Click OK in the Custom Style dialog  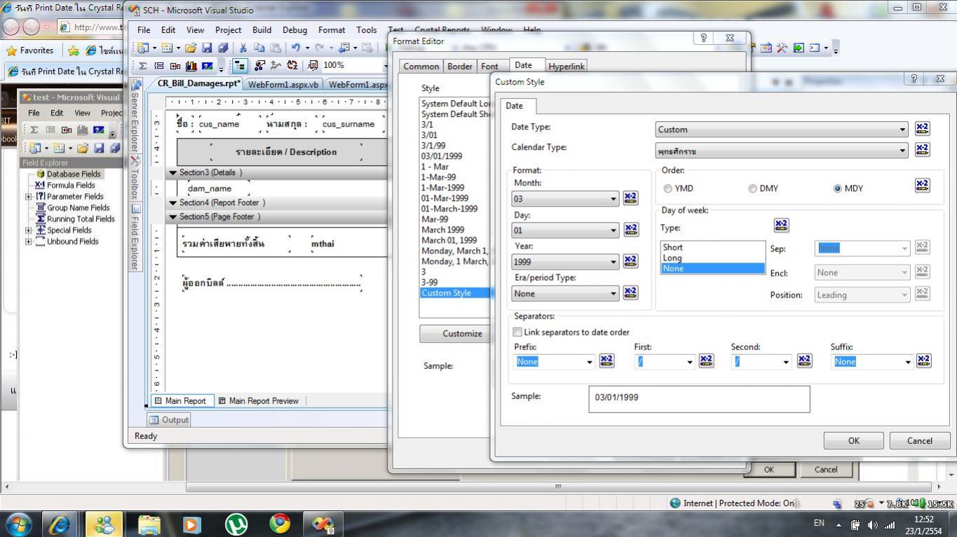pos(853,440)
